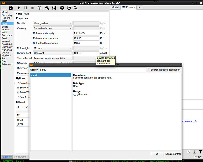203x162 pixels.
Task: Toggle Solve U-momentum checkbox
Action: [x=18, y=83]
